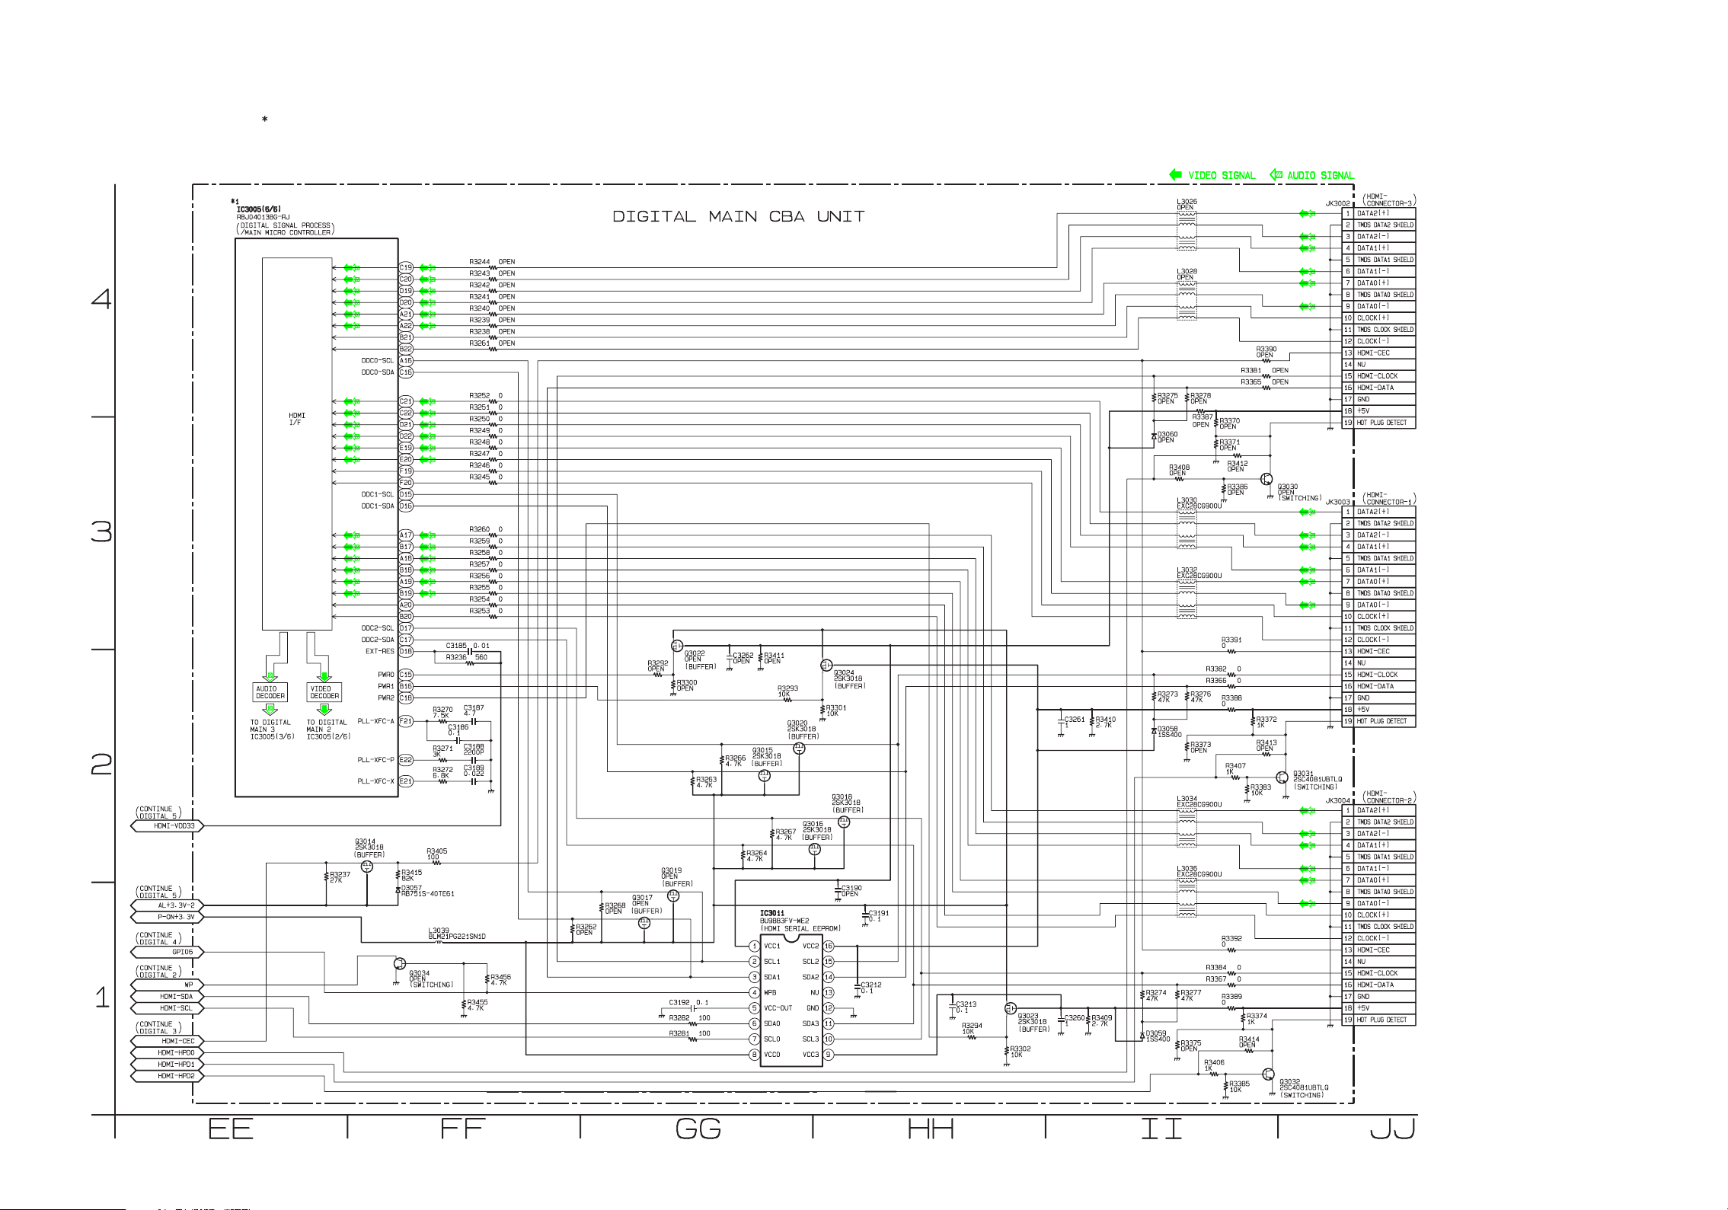Click the Q3014 buffer FET symbol
The width and height of the screenshot is (1728, 1210).
366,867
